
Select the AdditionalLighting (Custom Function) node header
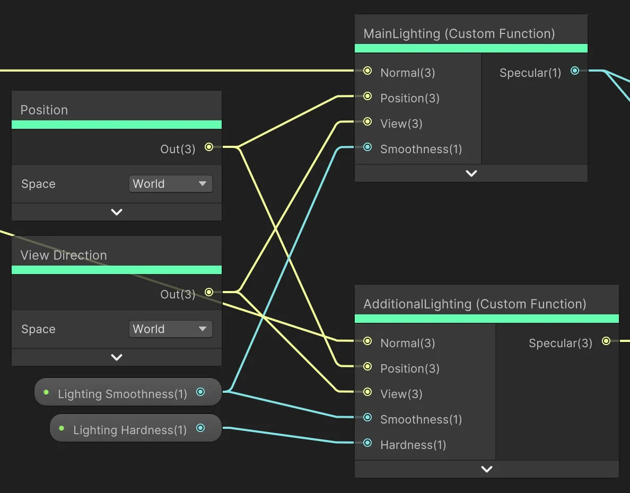487,300
